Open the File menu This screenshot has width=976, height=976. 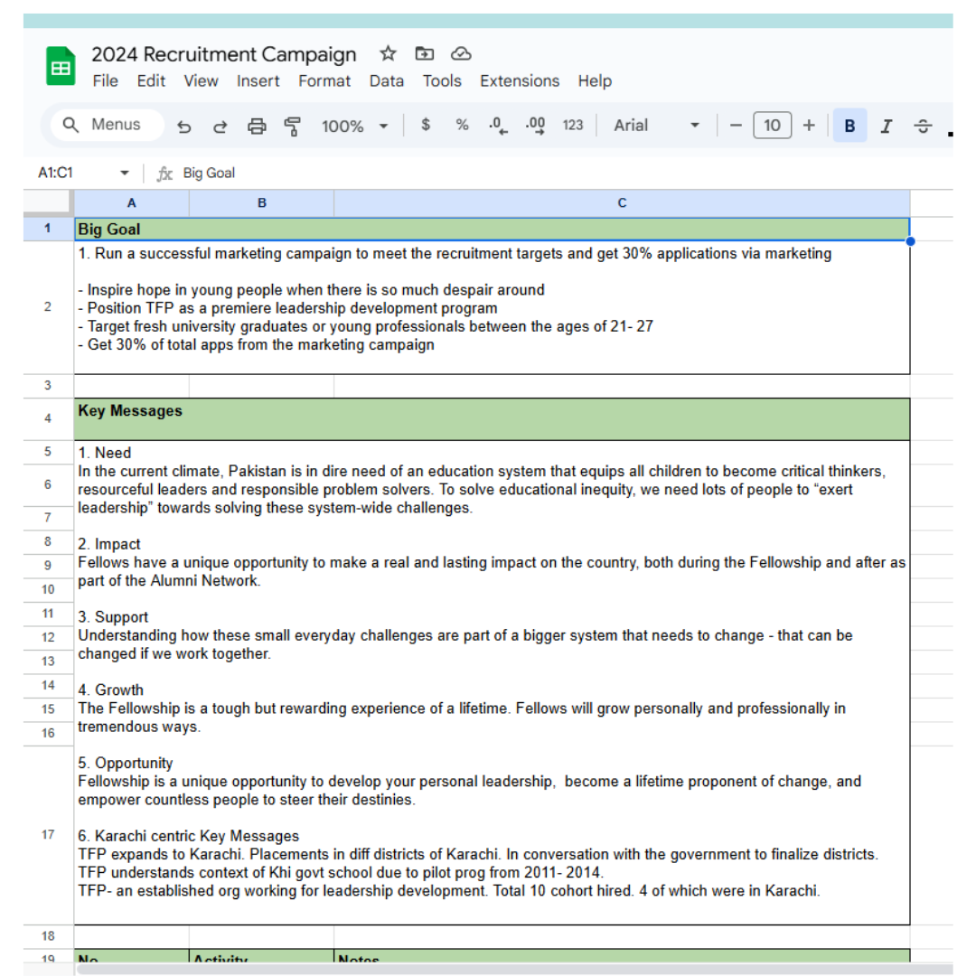(105, 81)
